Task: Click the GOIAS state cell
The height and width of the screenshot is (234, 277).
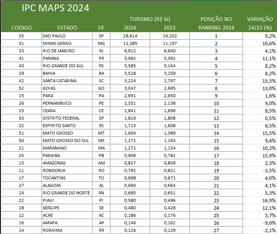Action: point(67,88)
